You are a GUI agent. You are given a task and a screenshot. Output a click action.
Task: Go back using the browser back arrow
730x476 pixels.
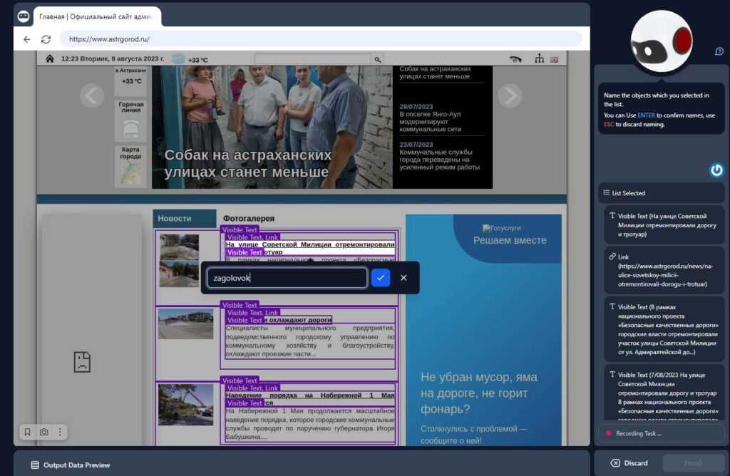[x=27, y=40]
